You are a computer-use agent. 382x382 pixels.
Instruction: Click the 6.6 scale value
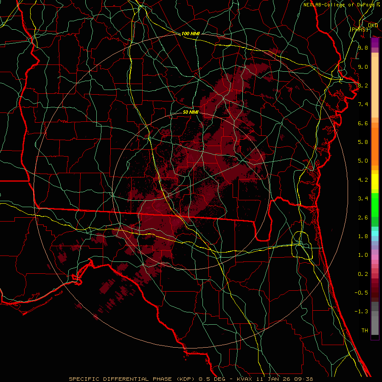tap(363, 123)
